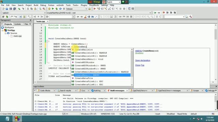Close the main.cpp editor tab
Screen dimensions: 218x122
point(48,21)
